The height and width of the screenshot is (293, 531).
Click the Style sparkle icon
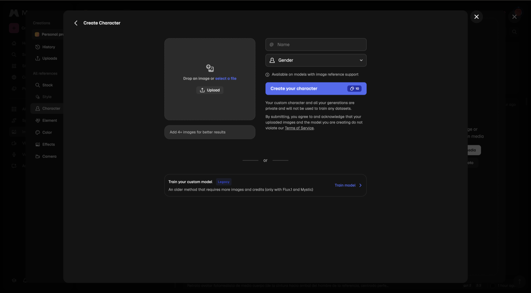(x=38, y=97)
